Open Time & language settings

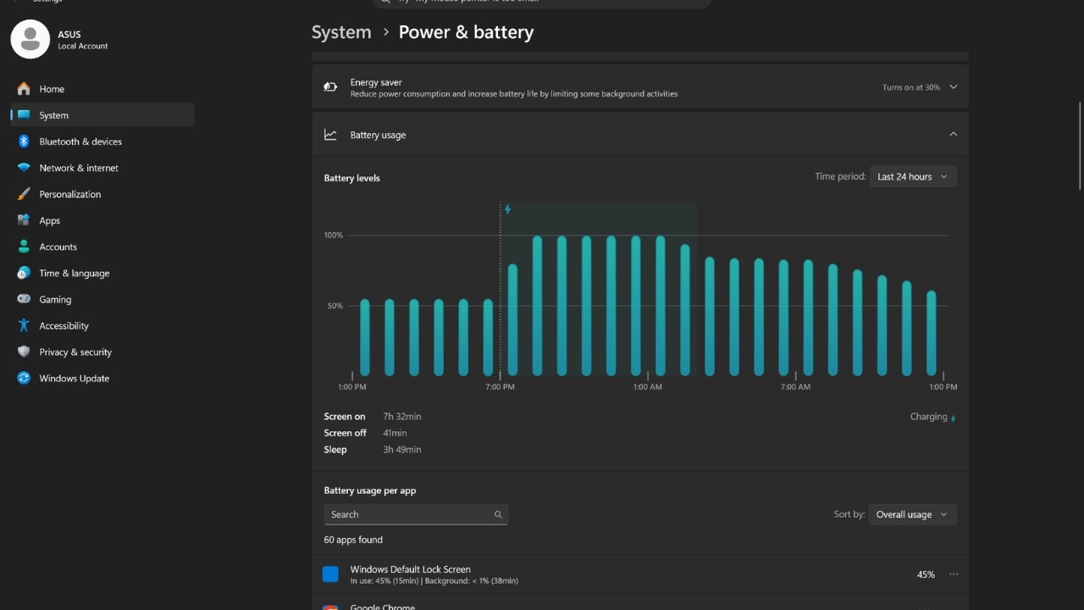tap(102, 273)
